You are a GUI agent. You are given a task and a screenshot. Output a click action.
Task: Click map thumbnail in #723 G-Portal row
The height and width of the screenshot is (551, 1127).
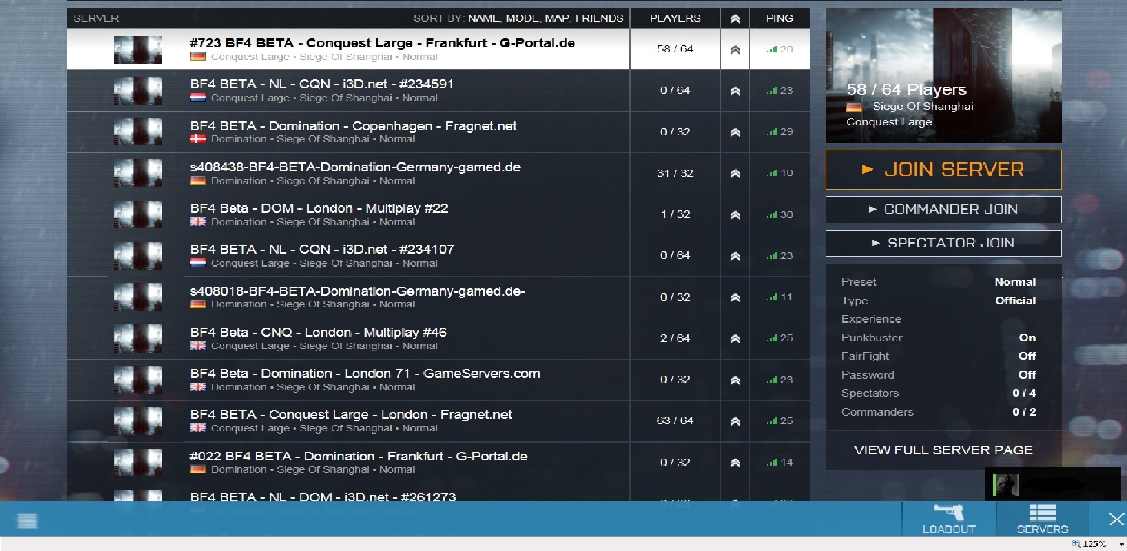(138, 49)
